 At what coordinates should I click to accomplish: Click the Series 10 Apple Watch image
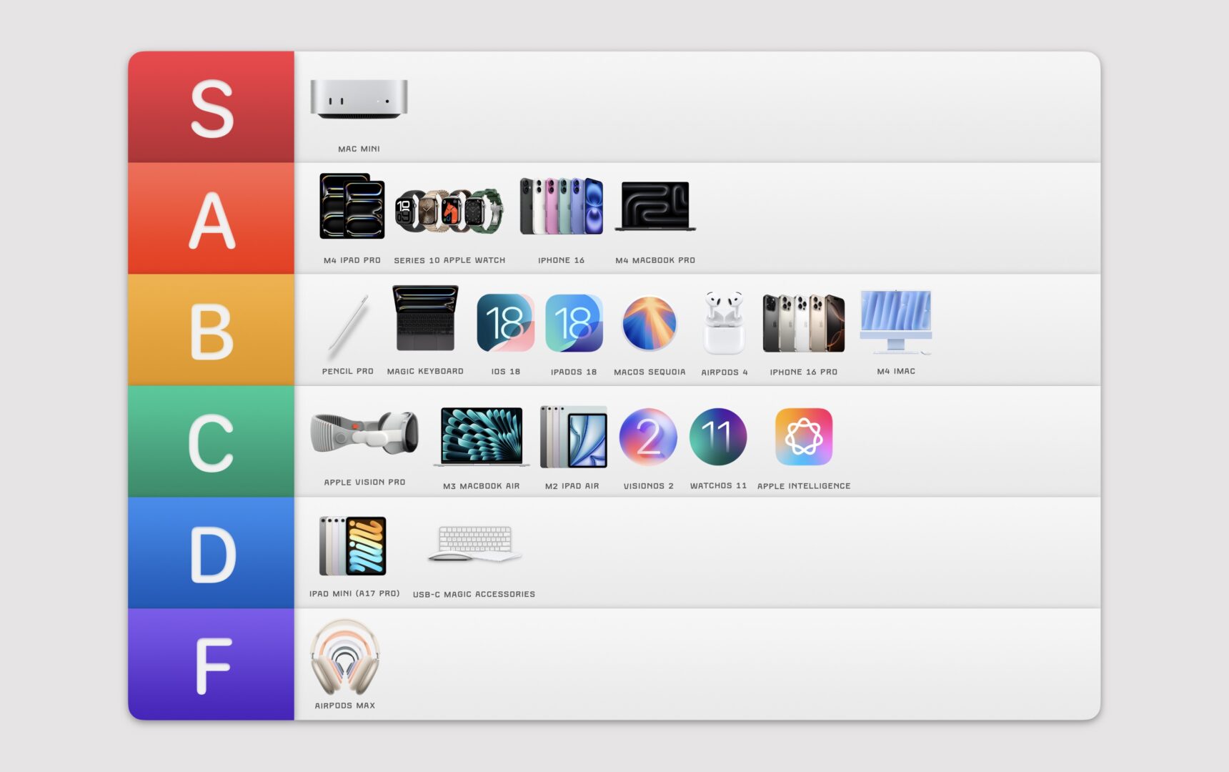(x=449, y=210)
